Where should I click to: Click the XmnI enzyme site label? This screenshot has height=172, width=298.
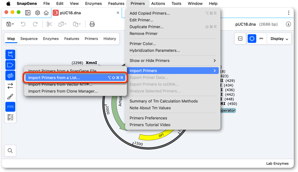(91, 63)
